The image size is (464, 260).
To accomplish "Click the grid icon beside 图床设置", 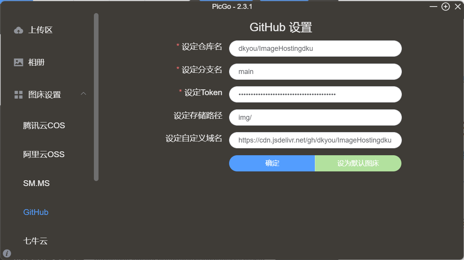I will click(19, 95).
